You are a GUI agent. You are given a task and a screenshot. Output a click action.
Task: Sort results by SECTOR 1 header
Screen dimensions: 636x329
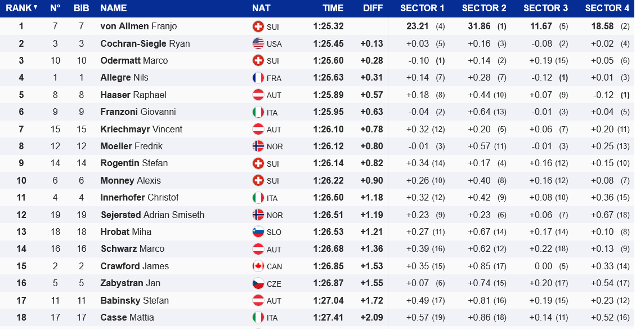pos(422,8)
